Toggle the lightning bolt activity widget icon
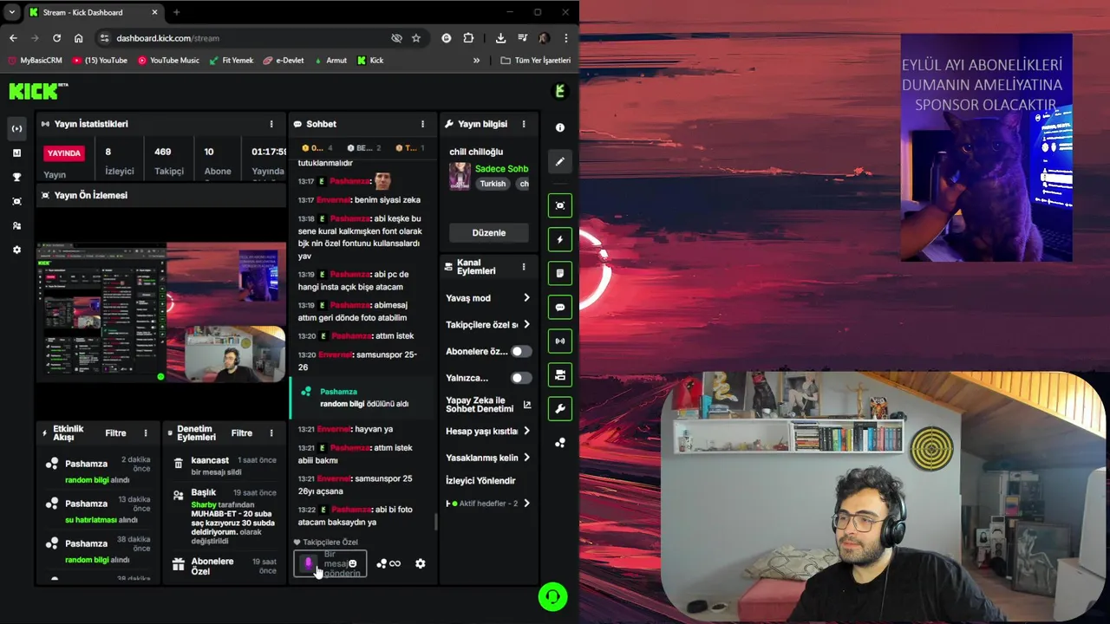This screenshot has height=624, width=1110. point(560,239)
